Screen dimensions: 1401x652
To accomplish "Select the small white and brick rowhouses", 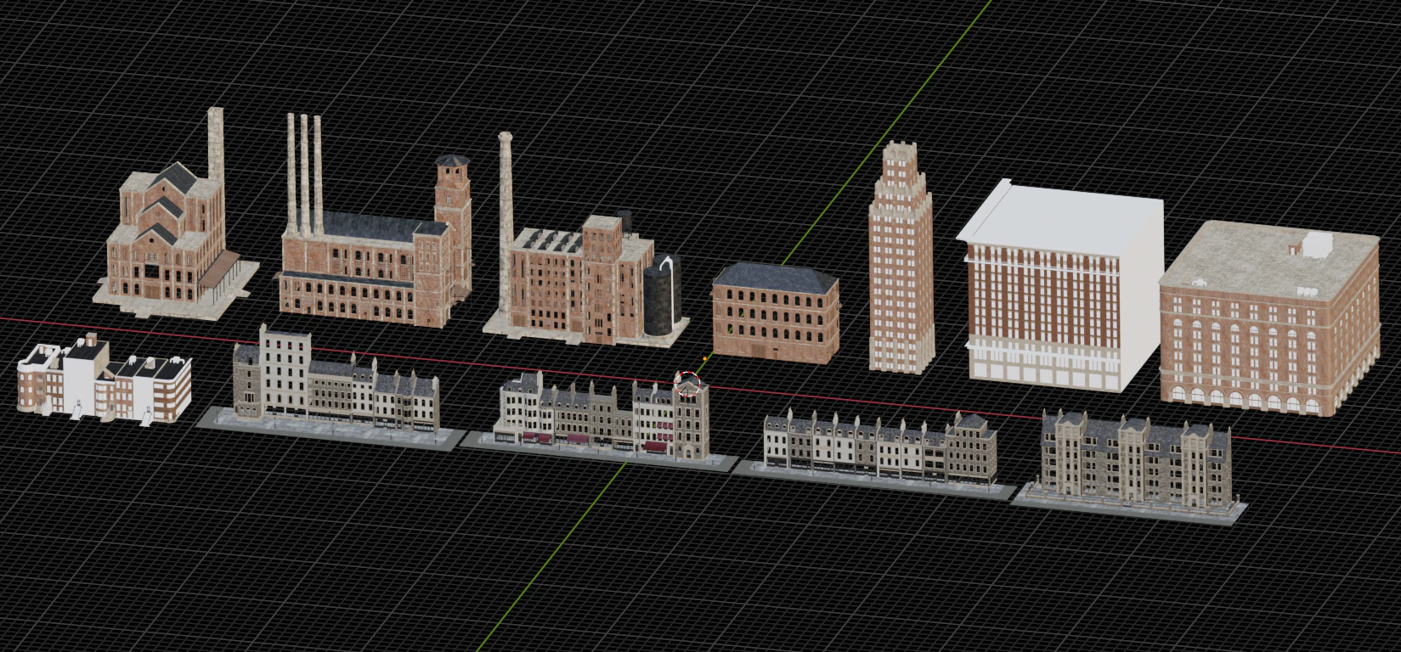I will (104, 379).
